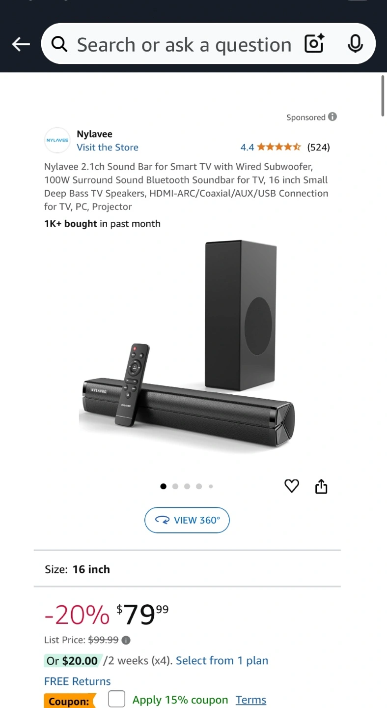This screenshot has height=708, width=387.
Task: Select second image carousel dot
Action: 175,486
